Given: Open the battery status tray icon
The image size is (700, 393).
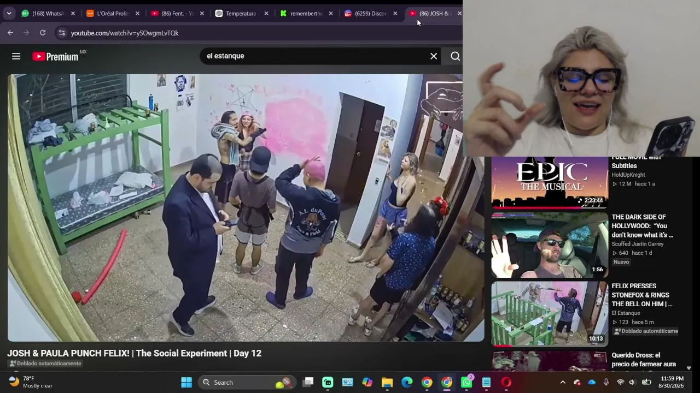Looking at the screenshot, I should pyautogui.click(x=646, y=382).
